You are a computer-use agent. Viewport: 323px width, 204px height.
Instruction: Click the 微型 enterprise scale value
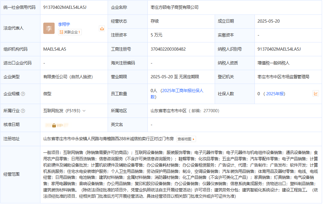click(47, 94)
